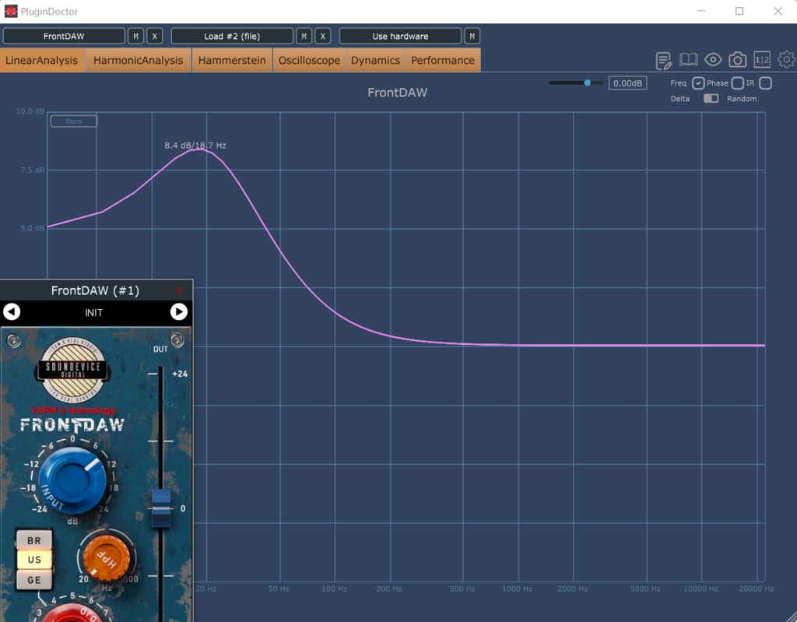Screen dimensions: 797x622
Task: Adjust the level slider near 0.00dB
Action: [x=587, y=83]
